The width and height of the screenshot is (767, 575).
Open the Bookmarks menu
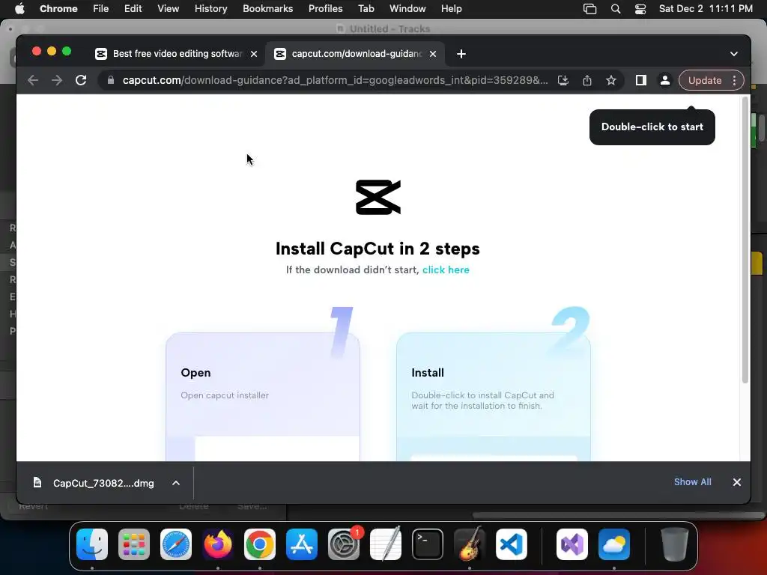pos(267,9)
